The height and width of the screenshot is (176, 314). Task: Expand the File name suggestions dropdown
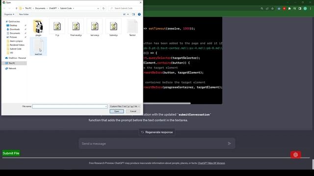pyautogui.click(x=106, y=107)
